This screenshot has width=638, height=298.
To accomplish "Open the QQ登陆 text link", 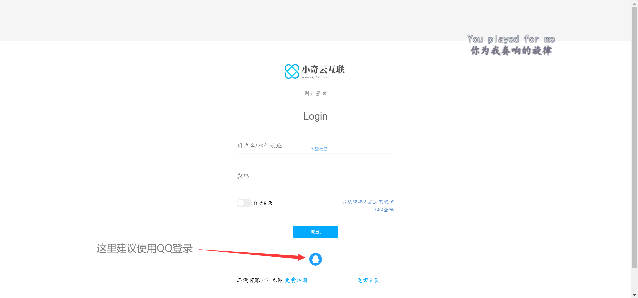I will (384, 209).
